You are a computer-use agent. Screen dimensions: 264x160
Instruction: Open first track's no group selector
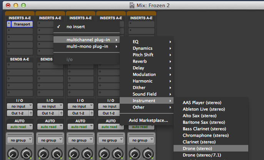pos(20,140)
